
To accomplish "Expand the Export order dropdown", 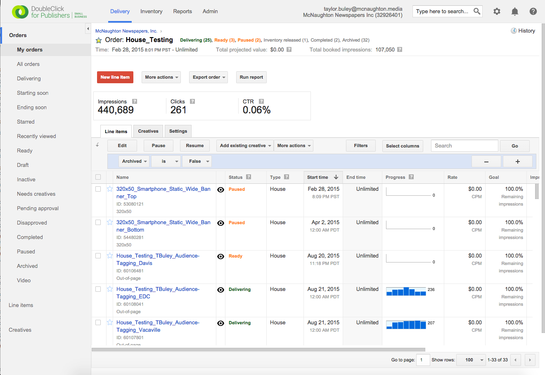I will (209, 77).
